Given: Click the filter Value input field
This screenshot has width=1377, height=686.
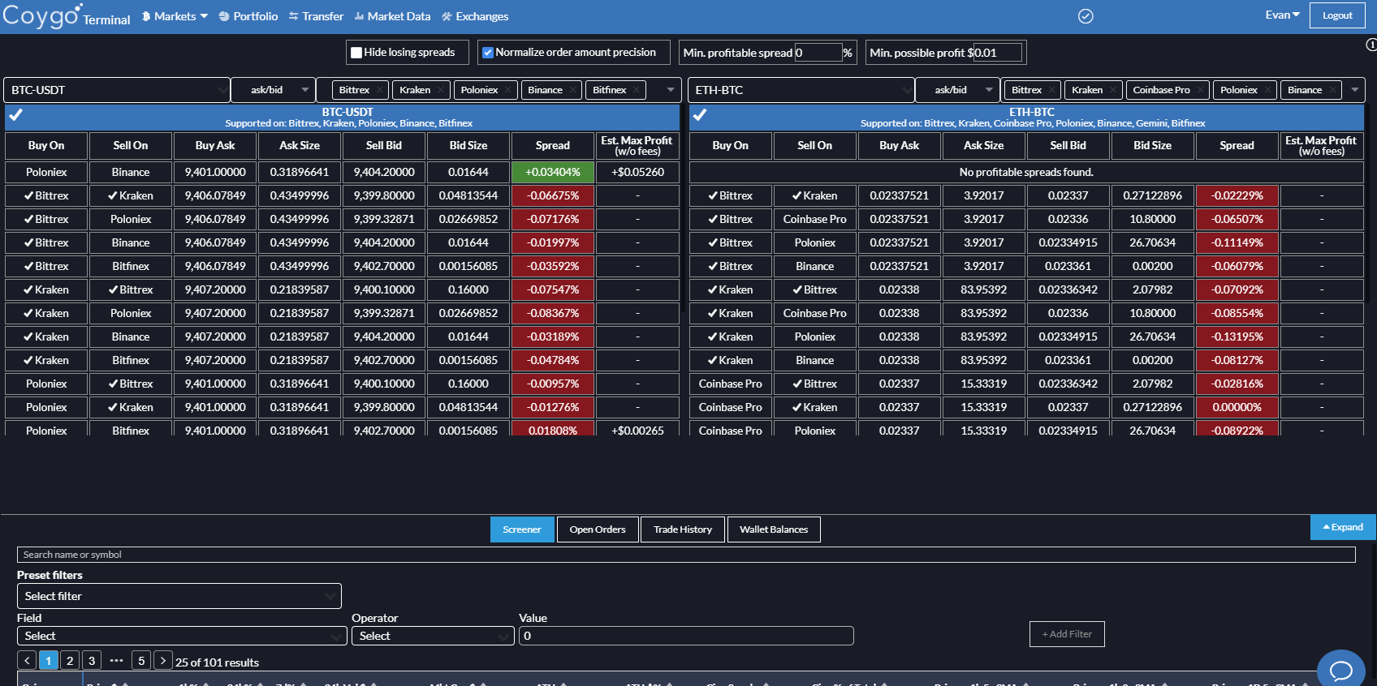Looking at the screenshot, I should [x=686, y=636].
